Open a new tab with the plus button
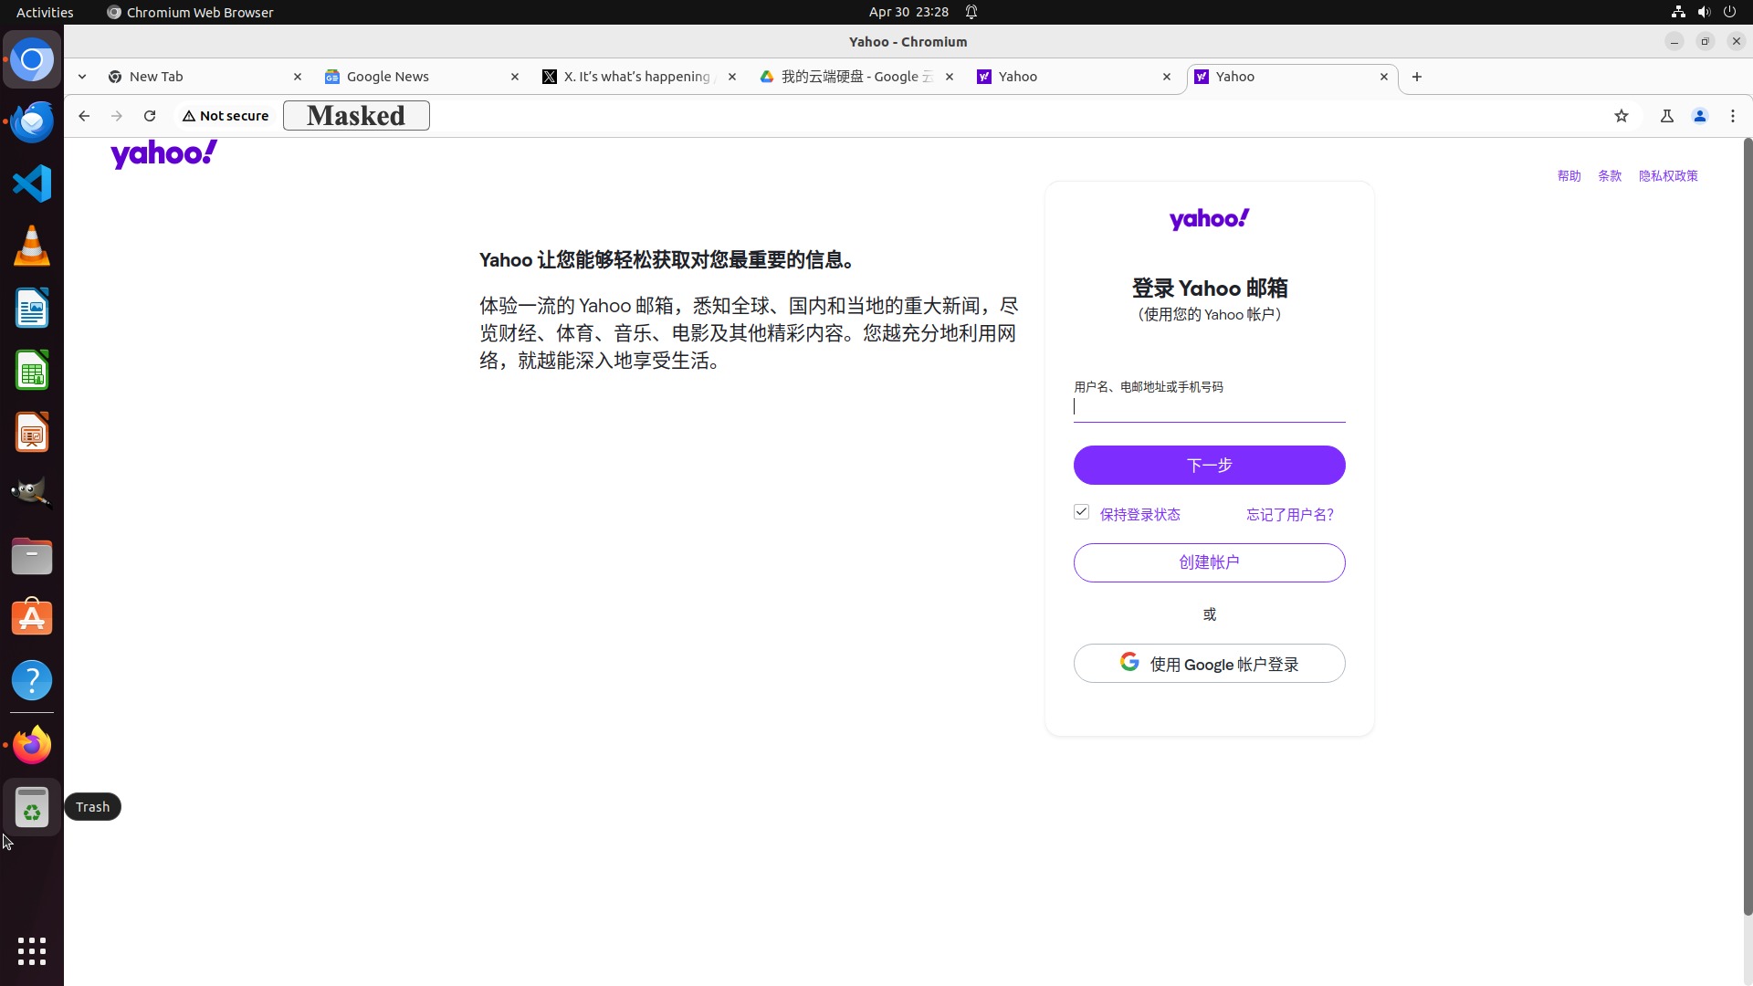This screenshot has width=1753, height=986. click(1417, 77)
